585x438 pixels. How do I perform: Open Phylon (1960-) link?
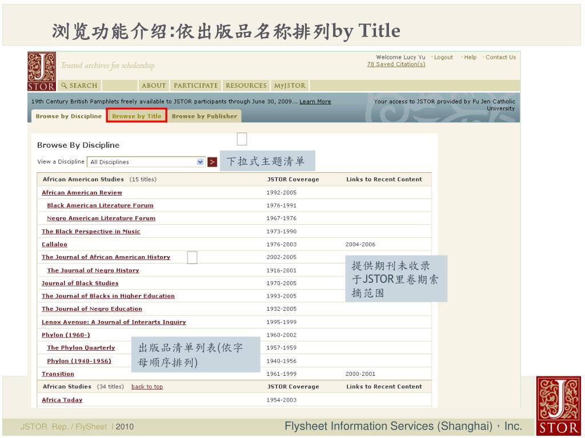pyautogui.click(x=66, y=335)
